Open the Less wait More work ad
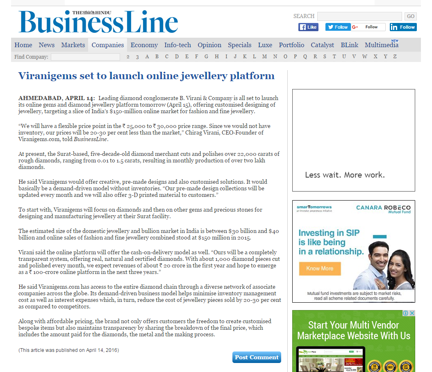Viewport: 432px width, 372px height. (353, 140)
